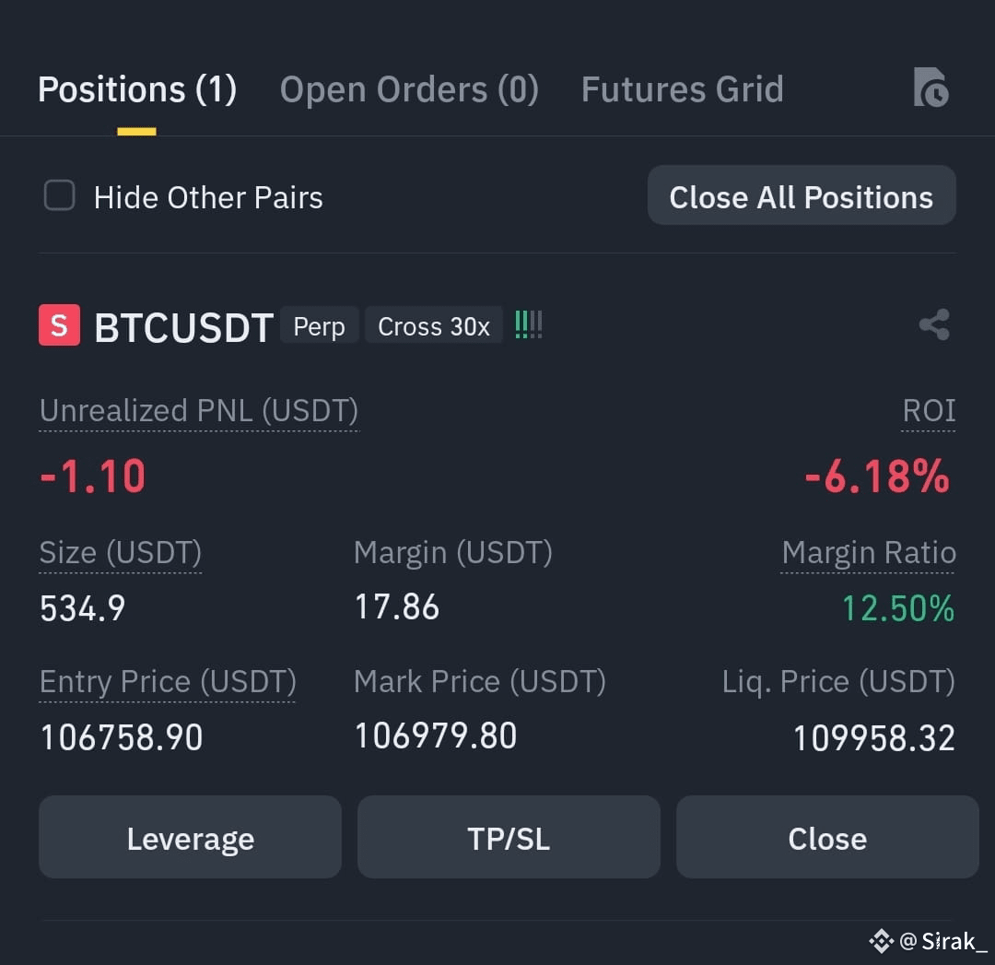Toggle Size (USDT) unit label
Screen dimensions: 995x965
[x=121, y=553]
